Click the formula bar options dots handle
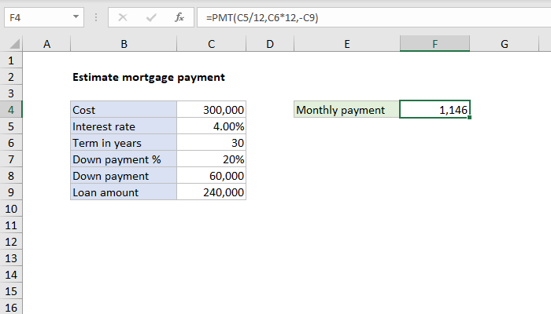 96,17
